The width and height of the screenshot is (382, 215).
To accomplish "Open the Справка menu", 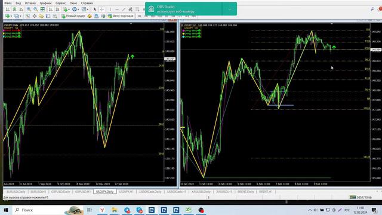I will (x=87, y=3).
